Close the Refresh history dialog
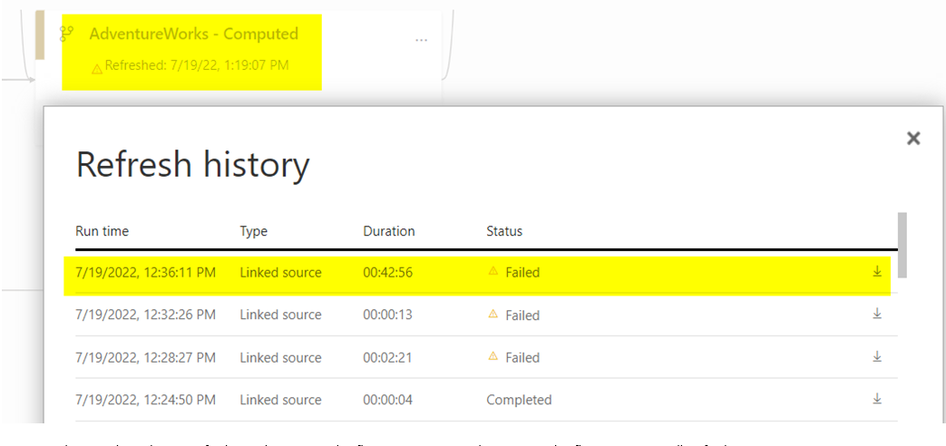This screenshot has width=946, height=446. [913, 138]
